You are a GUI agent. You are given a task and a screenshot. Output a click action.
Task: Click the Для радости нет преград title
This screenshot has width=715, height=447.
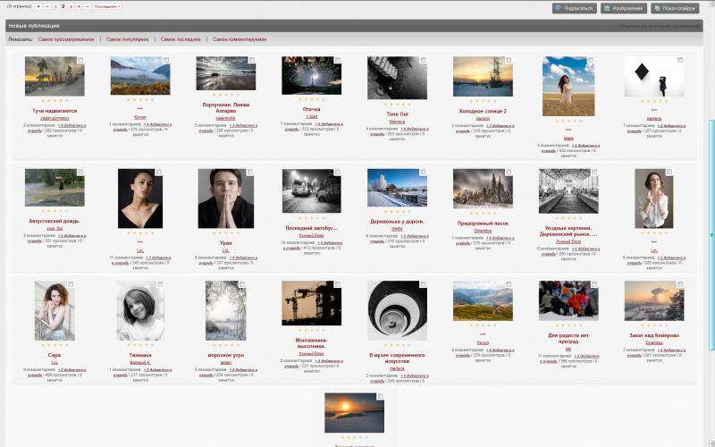[x=568, y=338]
